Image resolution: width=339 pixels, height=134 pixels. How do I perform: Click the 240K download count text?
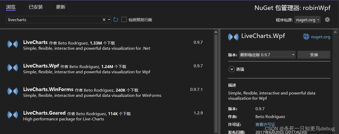pos(121,90)
